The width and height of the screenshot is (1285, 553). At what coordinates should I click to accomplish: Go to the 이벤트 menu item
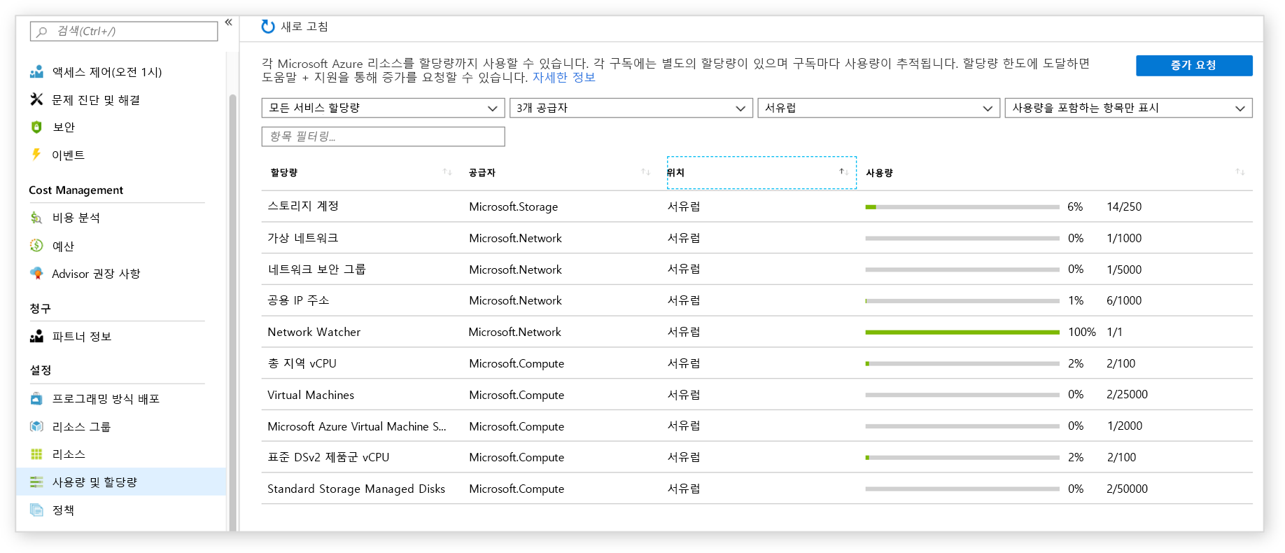[x=69, y=155]
